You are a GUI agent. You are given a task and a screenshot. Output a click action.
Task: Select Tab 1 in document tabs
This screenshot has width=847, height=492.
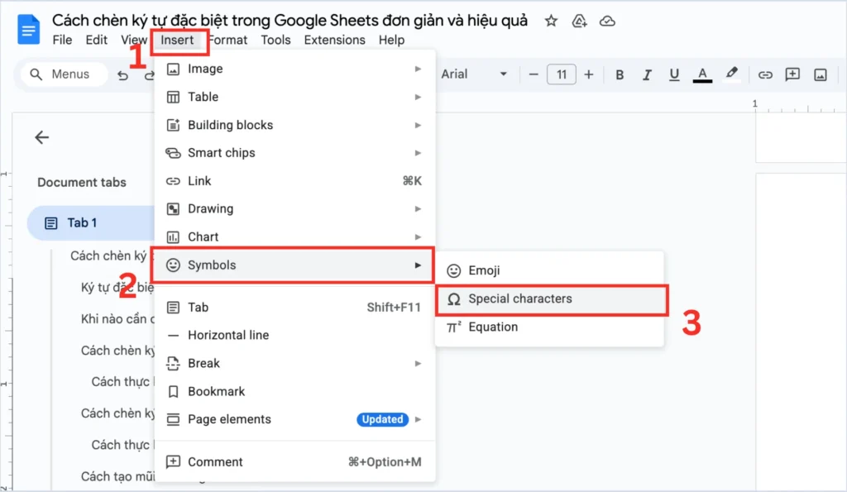coord(91,222)
